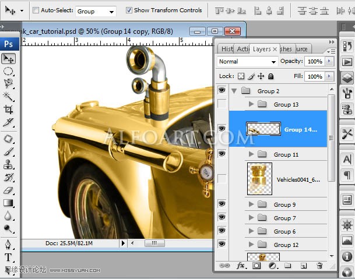Select the Clone Stamp tool

click(x=8, y=164)
